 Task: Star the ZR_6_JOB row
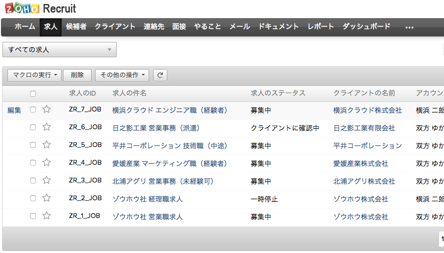(46, 127)
